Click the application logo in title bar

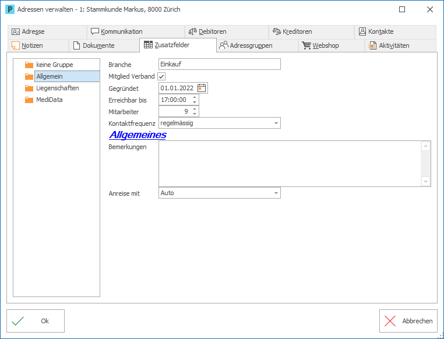tap(10, 9)
